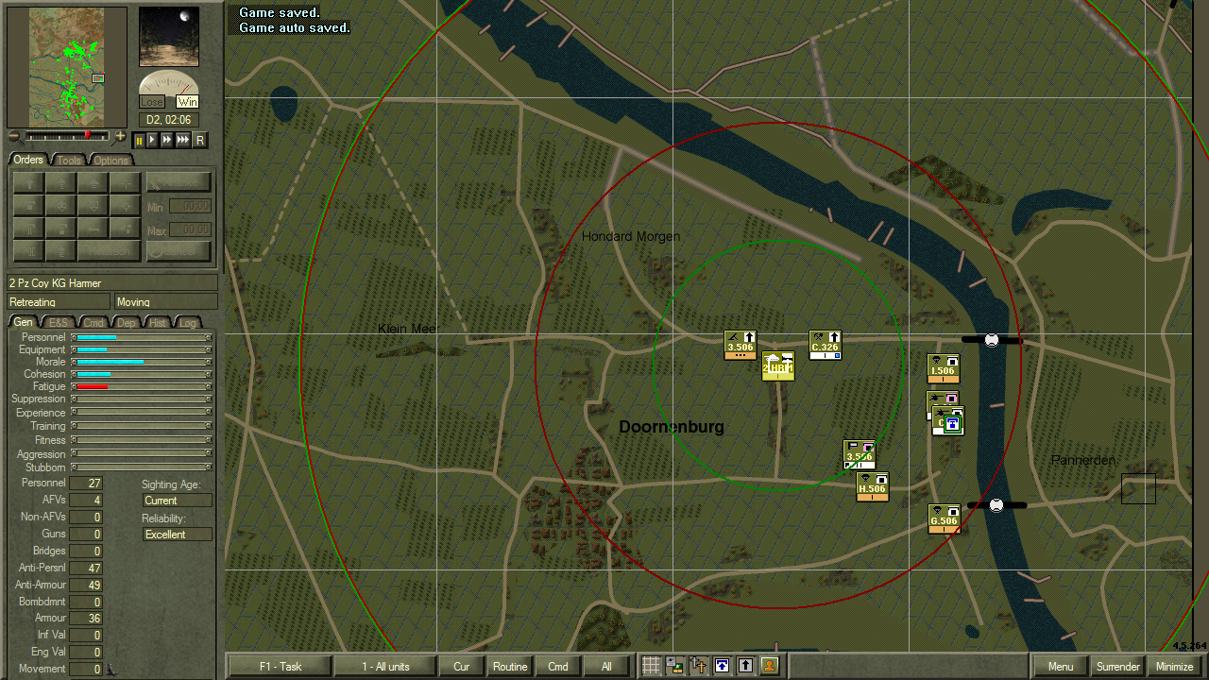Open the Orders tab
The height and width of the screenshot is (680, 1209).
(x=28, y=160)
